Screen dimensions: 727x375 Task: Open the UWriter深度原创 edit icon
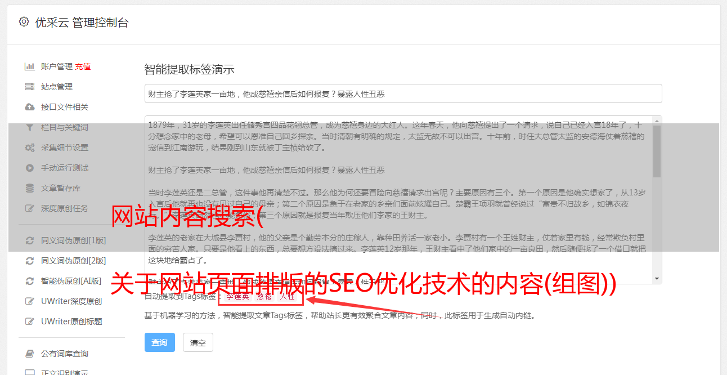click(30, 301)
